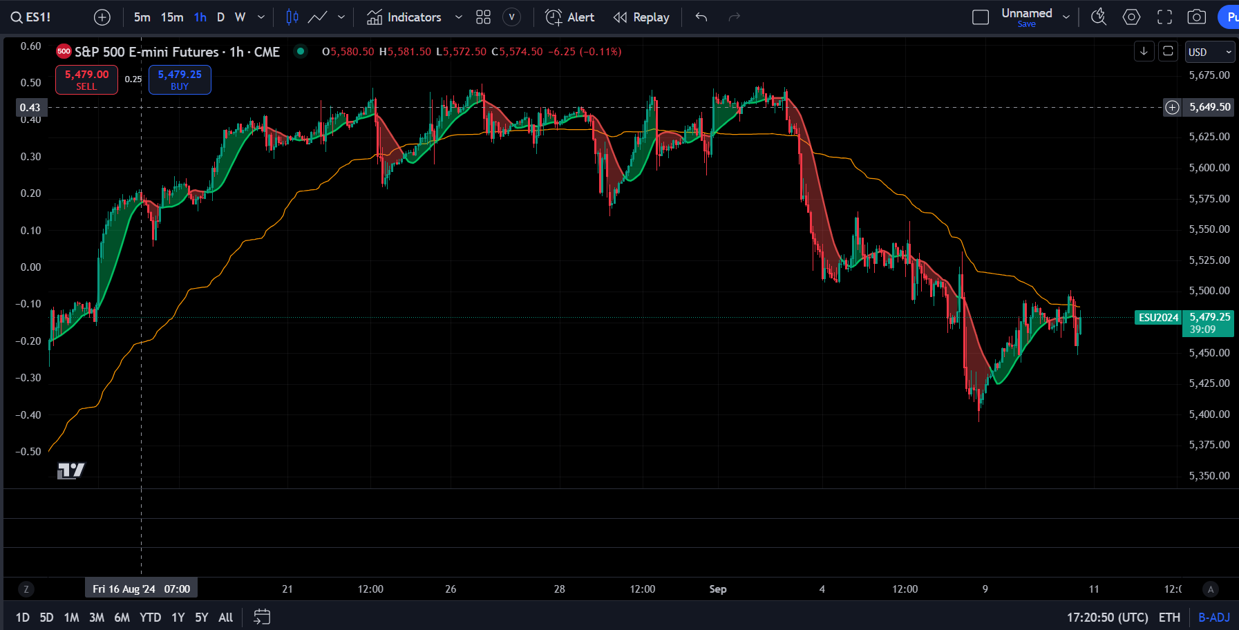Expand chart type dropdown arrow
This screenshot has width=1239, height=630.
coord(341,17)
